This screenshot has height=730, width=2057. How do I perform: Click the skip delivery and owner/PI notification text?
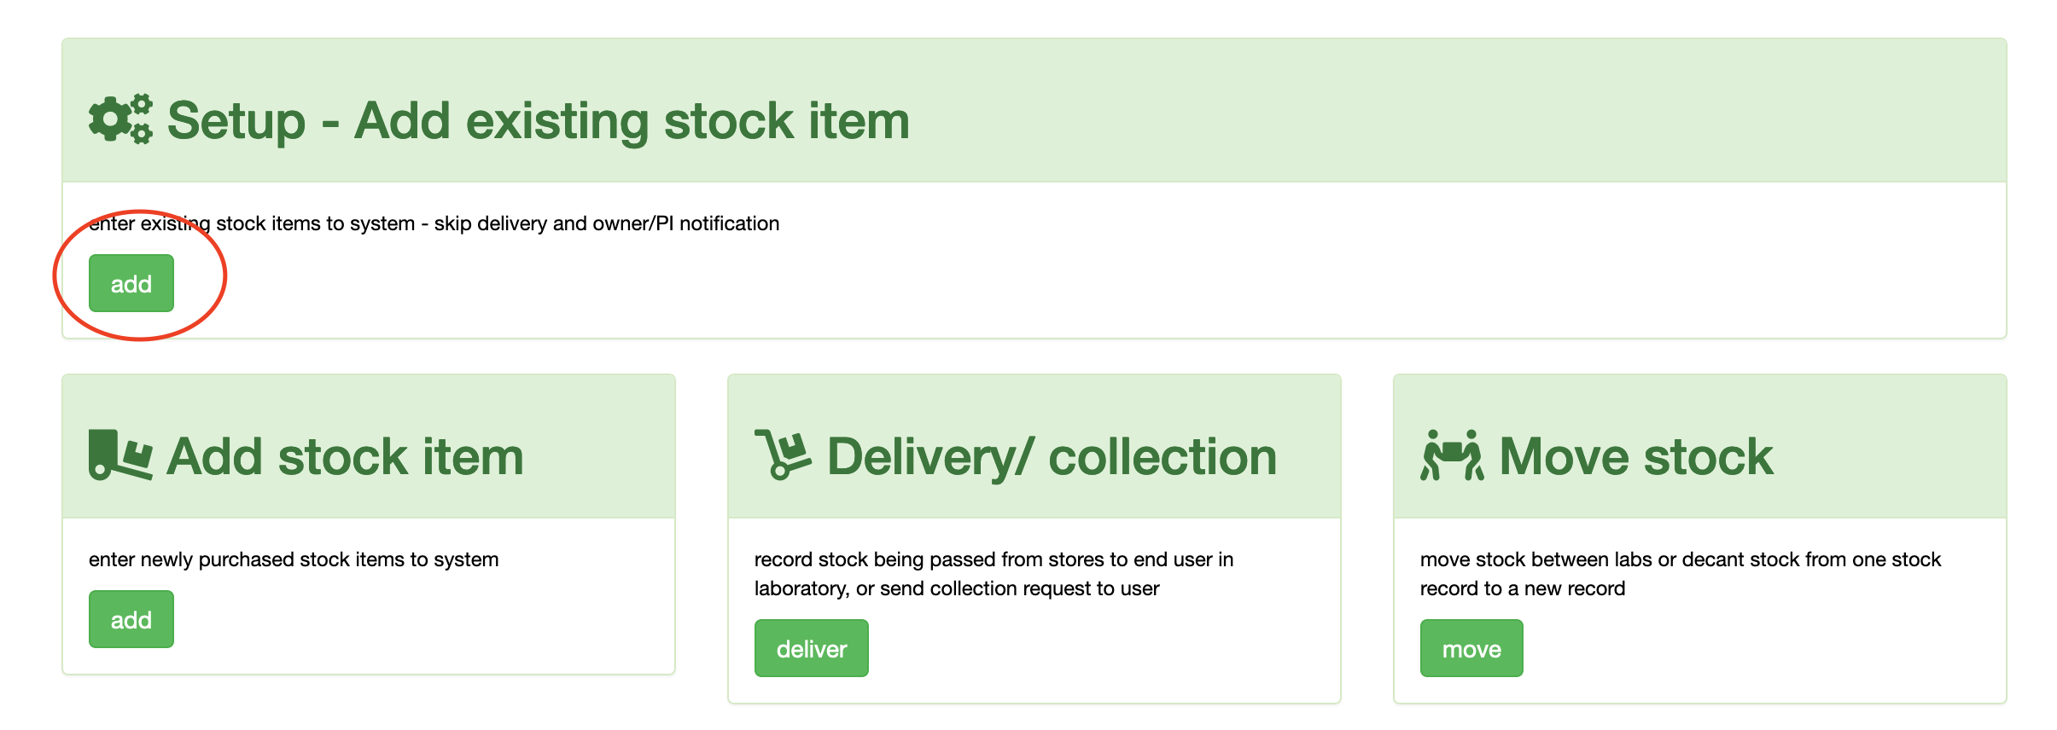[x=606, y=223]
